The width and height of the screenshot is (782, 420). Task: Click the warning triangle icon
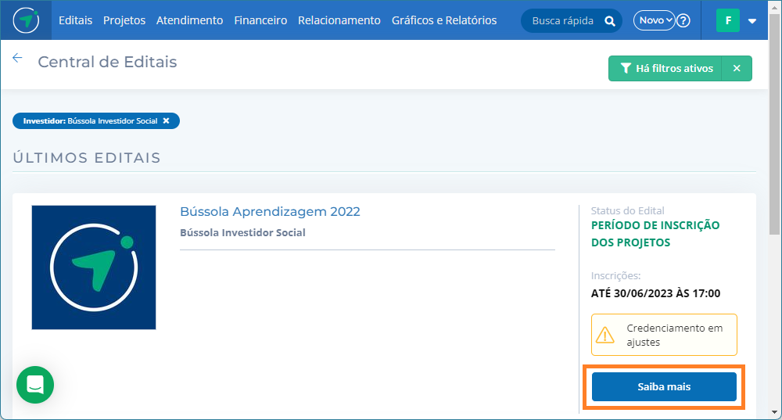(605, 335)
